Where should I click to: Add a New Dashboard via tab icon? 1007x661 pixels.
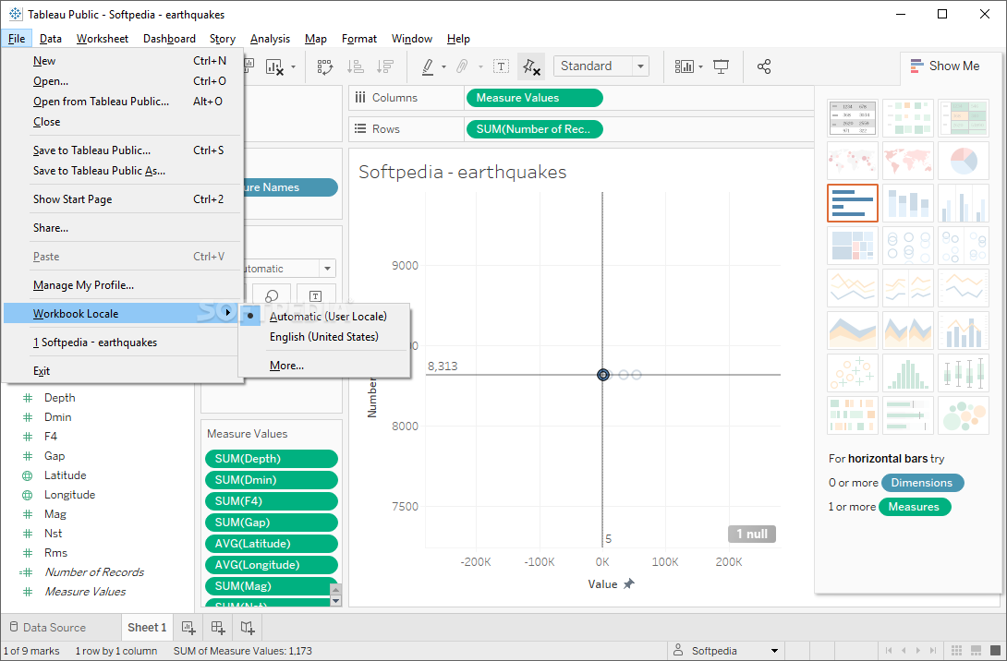tap(218, 628)
